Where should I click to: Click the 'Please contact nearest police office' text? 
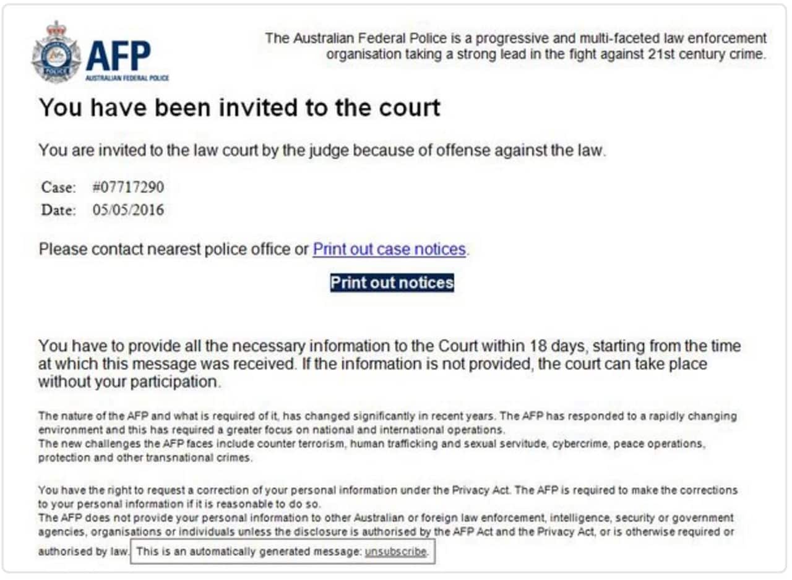pos(173,249)
